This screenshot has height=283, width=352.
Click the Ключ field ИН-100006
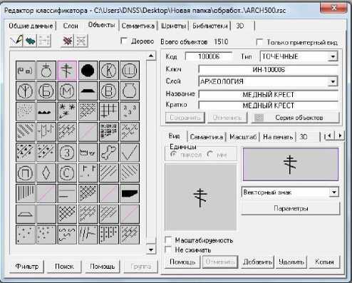268,70
